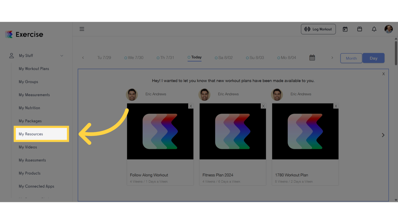The width and height of the screenshot is (398, 224).
Task: Click the scrollbar up arrow
Action: coord(396,39)
